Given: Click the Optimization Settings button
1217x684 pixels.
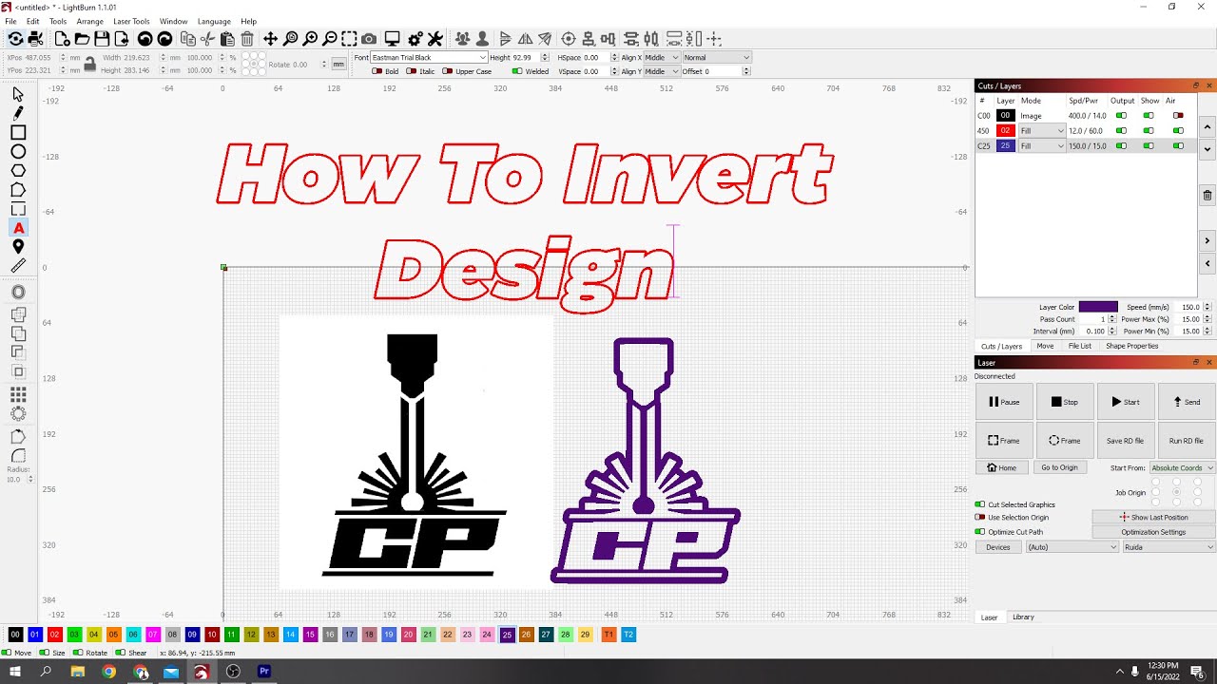Looking at the screenshot, I should click(x=1153, y=532).
